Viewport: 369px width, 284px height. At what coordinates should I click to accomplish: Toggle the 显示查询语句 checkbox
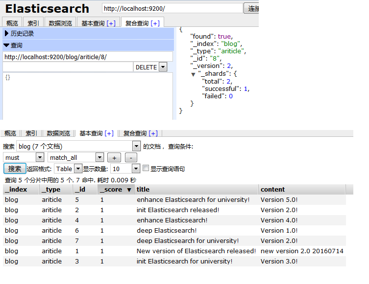click(x=146, y=168)
